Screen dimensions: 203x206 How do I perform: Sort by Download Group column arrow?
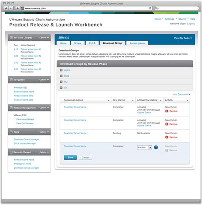click(108, 100)
